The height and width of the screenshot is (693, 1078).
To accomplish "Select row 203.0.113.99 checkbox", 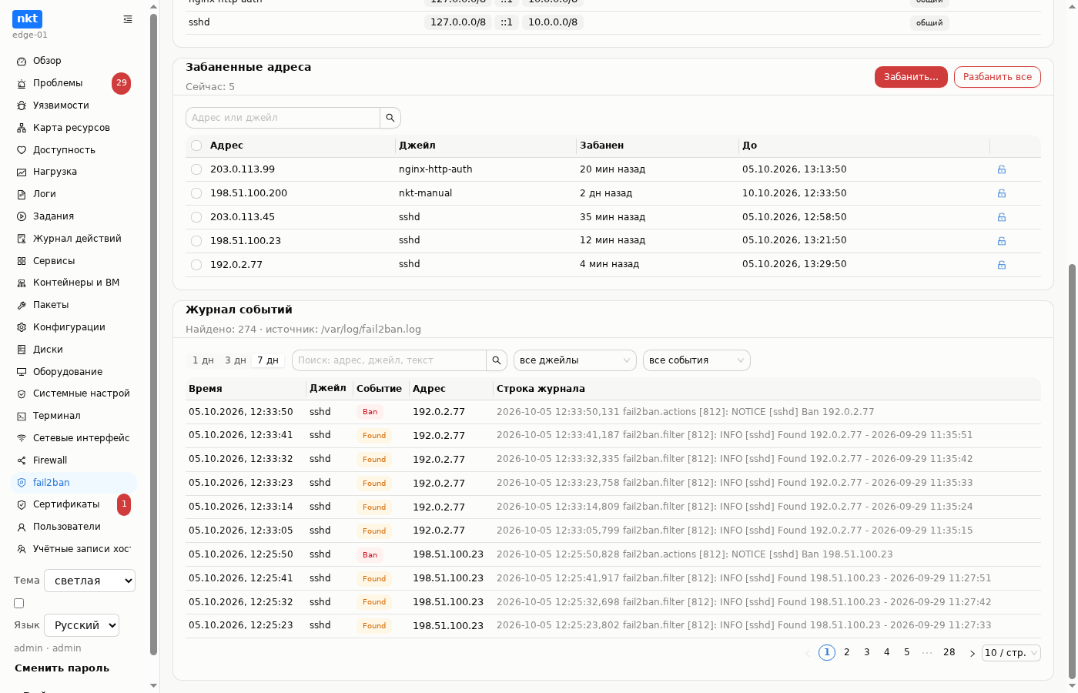I will coord(196,169).
